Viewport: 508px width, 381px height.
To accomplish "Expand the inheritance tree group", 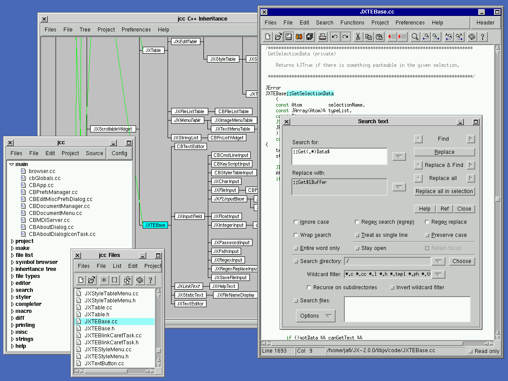I will (x=12, y=270).
